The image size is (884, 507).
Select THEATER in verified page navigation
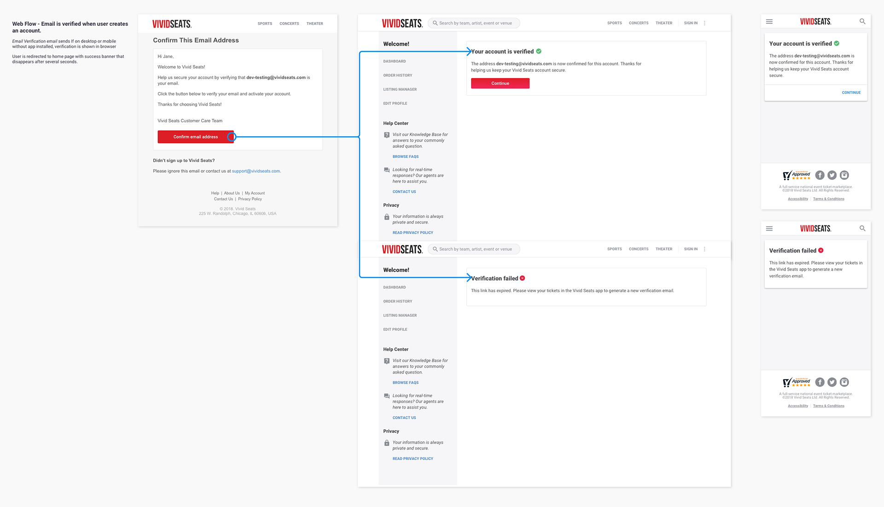coord(664,23)
